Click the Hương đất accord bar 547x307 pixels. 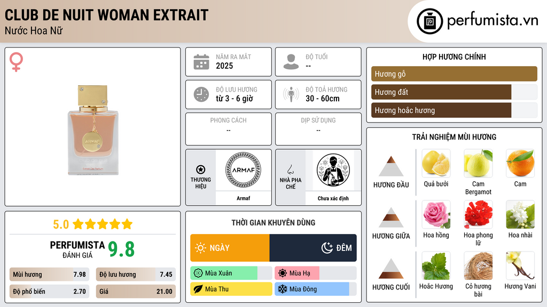pos(454,92)
